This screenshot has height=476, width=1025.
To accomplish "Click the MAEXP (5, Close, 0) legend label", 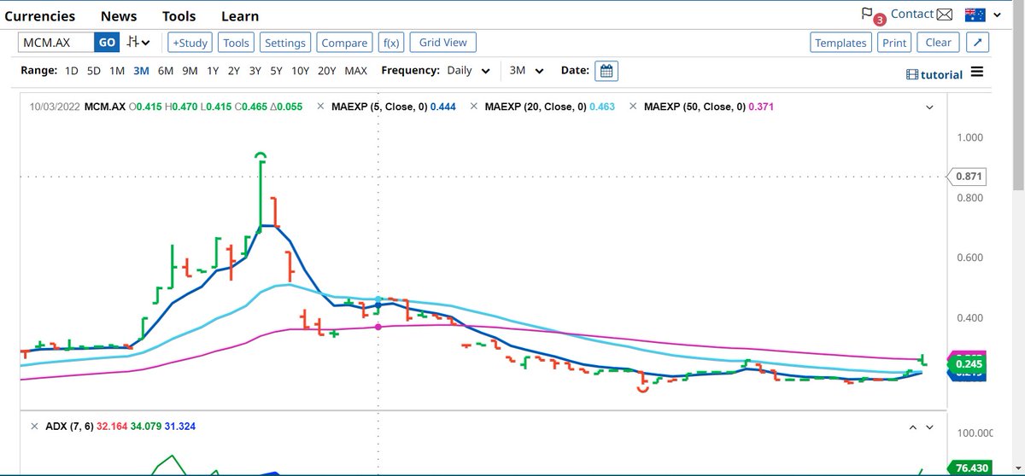I will [x=378, y=107].
